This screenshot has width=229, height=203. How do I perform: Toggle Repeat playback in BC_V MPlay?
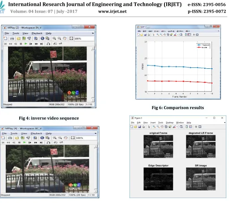56,142
